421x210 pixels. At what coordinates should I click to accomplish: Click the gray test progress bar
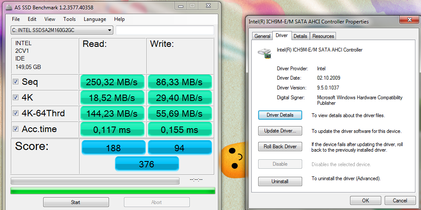95,181
